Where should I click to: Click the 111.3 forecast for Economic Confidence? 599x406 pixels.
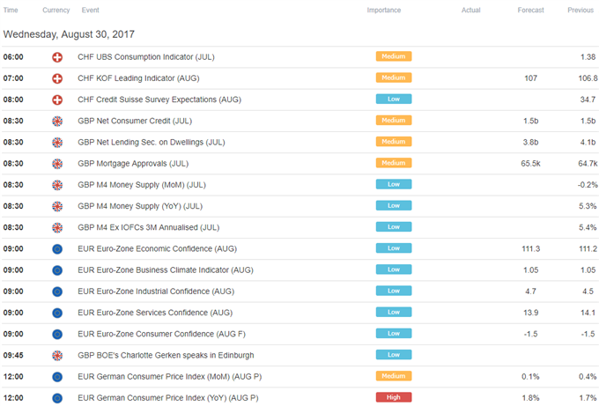(x=530, y=249)
